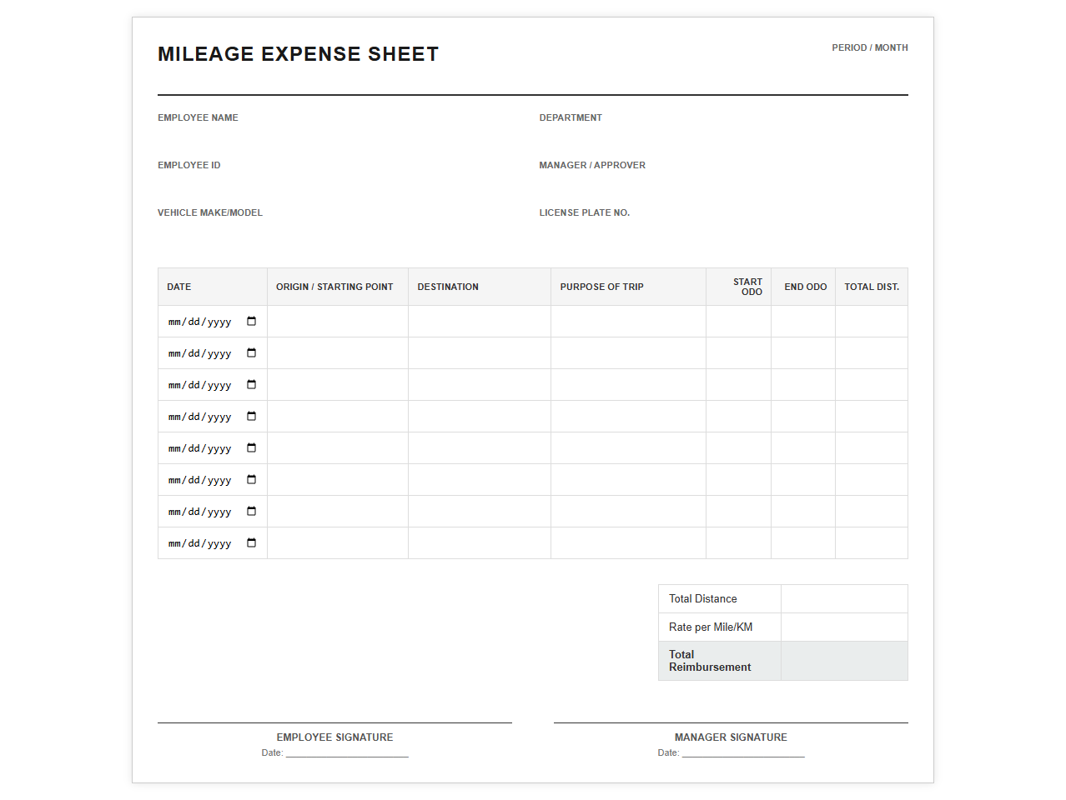Click the Rate per Mile/KM value field
This screenshot has width=1066, height=800.
[844, 627]
